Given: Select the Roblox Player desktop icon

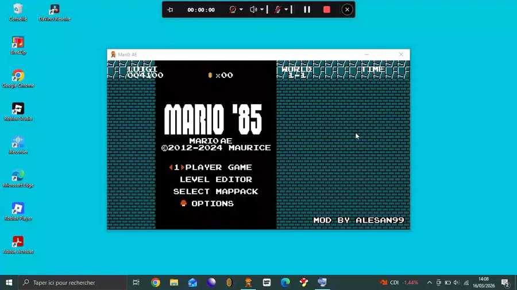Looking at the screenshot, I should [18, 211].
